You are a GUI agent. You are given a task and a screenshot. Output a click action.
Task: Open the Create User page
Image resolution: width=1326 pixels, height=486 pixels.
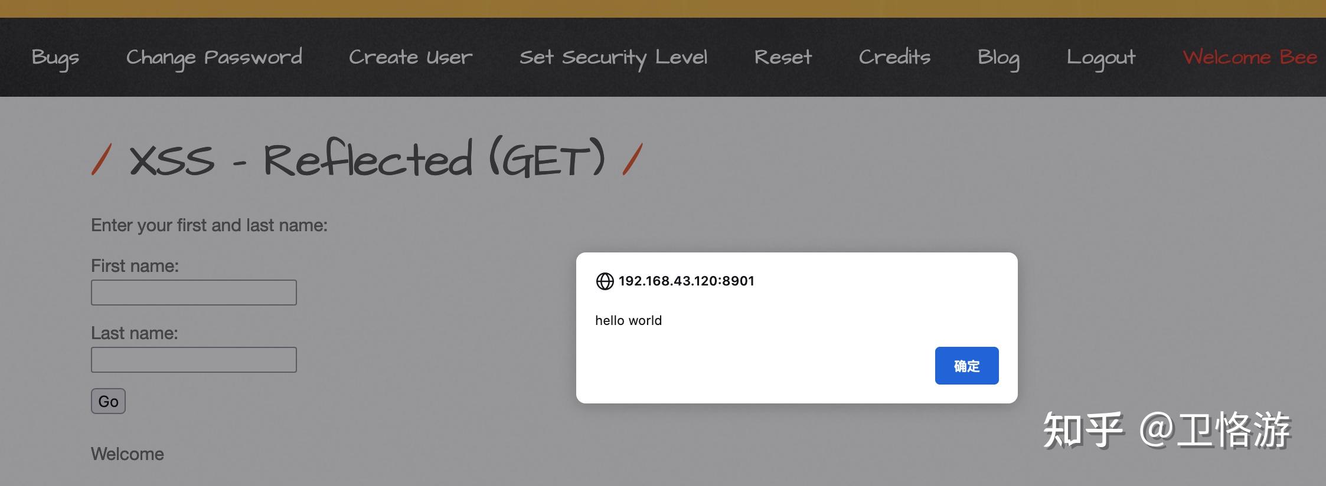(410, 58)
